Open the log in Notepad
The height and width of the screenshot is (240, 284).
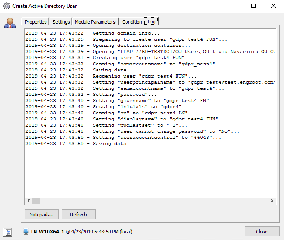(x=41, y=215)
